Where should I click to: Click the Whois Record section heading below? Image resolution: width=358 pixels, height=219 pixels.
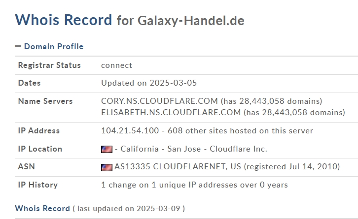42,208
